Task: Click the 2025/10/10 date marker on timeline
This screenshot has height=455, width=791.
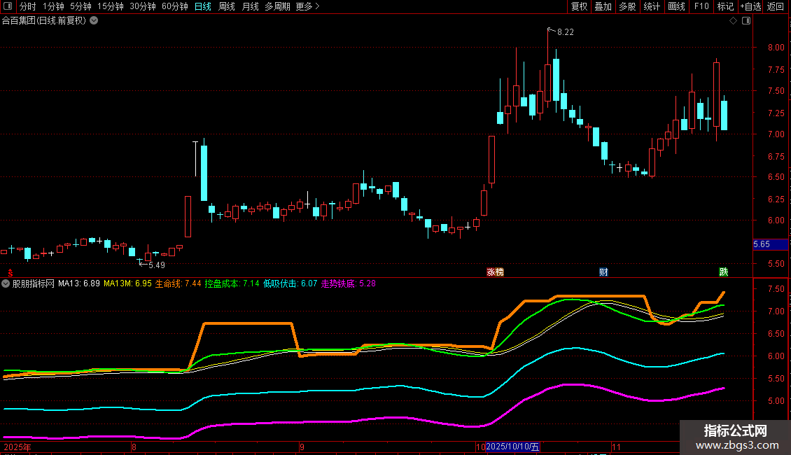Action: (x=514, y=446)
